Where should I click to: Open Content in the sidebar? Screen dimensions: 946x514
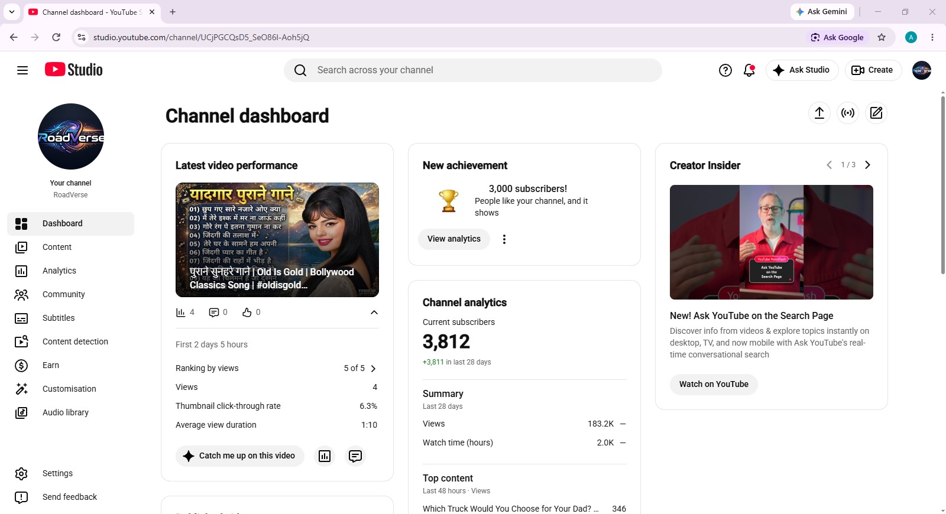[71, 247]
